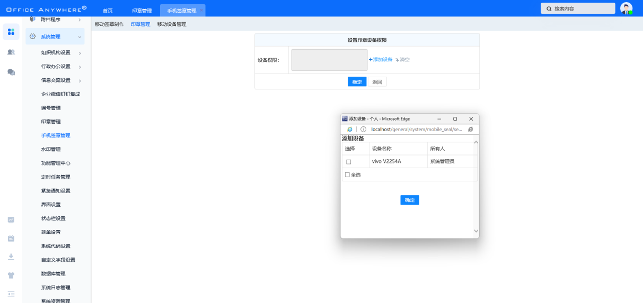Click the 返回 button in permissions form
Viewport: 643px width, 303px height.
377,82
